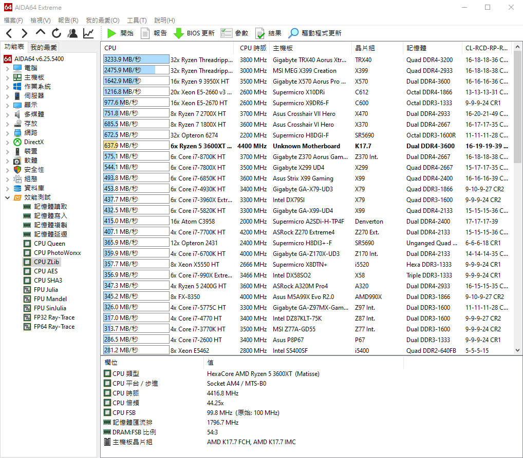Click the FPU SinJulia benchmark icon

pos(27,308)
